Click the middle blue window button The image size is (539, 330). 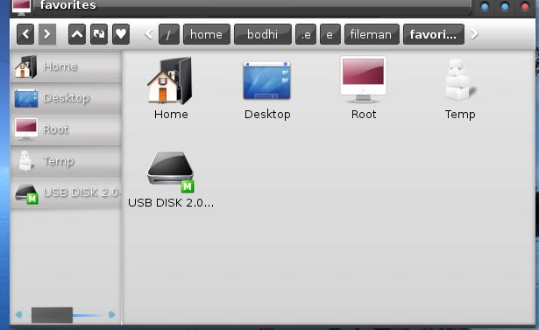click(505, 6)
